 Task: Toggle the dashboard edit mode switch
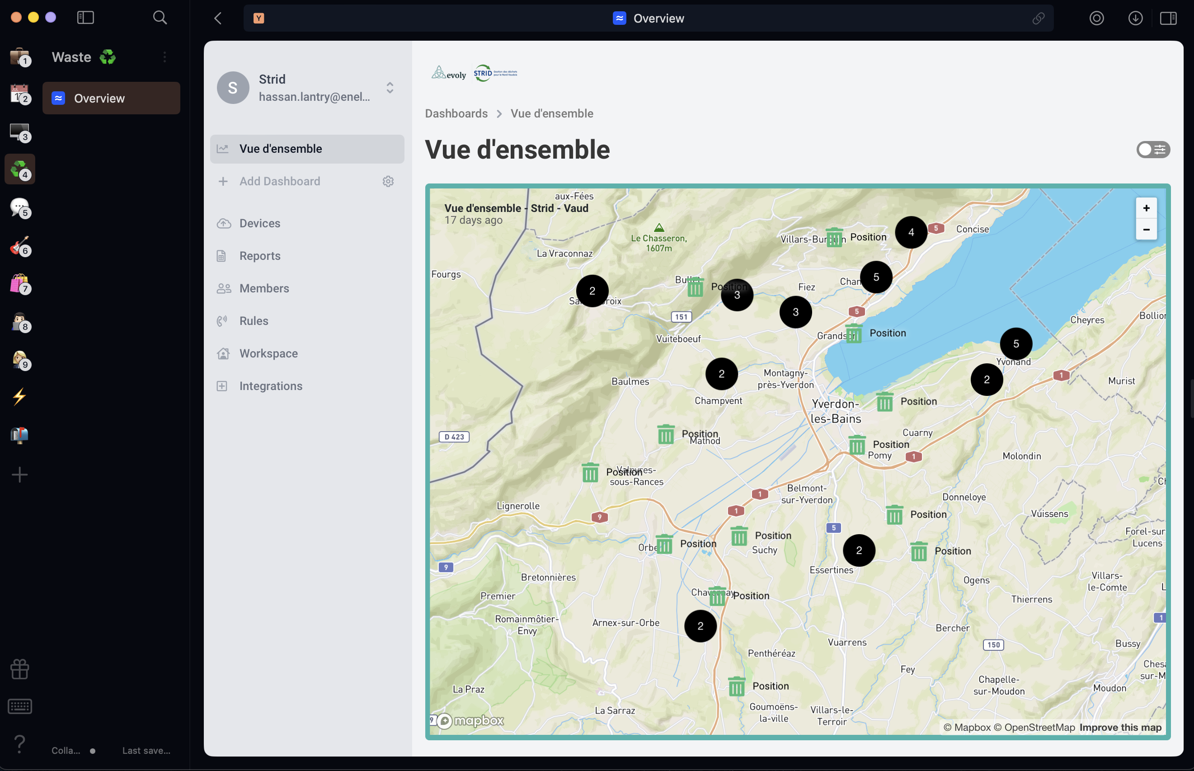pyautogui.click(x=1152, y=149)
